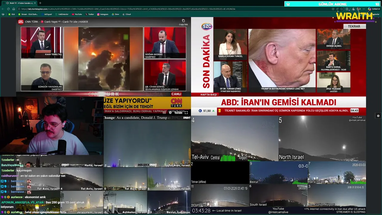Click the SZC channel logo
Image resolution: width=382 pixels, height=215 pixels.
tap(207, 26)
